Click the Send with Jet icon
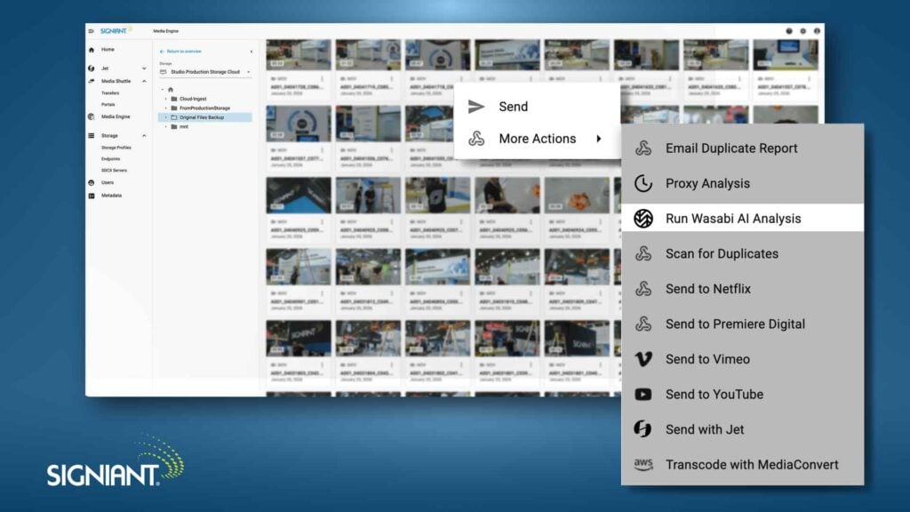Screen dimensions: 910x512 tap(643, 429)
